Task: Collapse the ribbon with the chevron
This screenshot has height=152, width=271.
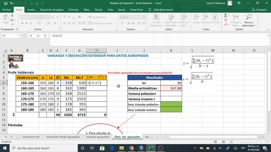Action: click(268, 30)
